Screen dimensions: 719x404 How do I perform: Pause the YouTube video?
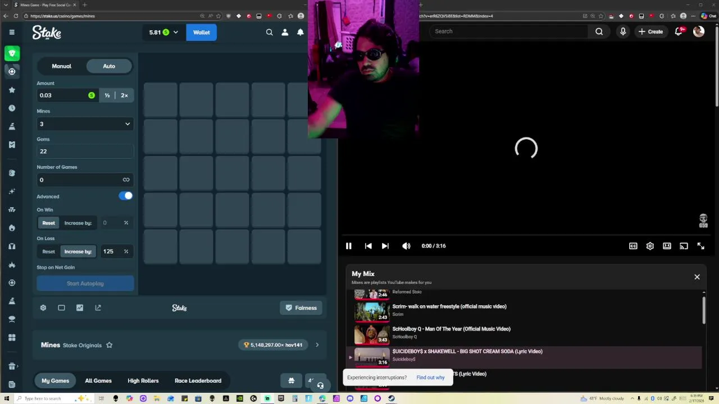(348, 246)
